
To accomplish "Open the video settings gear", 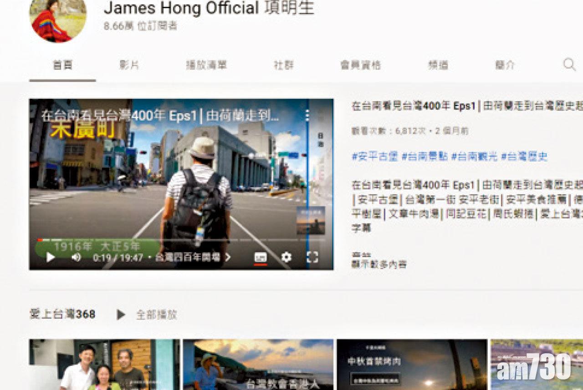I will pyautogui.click(x=286, y=258).
